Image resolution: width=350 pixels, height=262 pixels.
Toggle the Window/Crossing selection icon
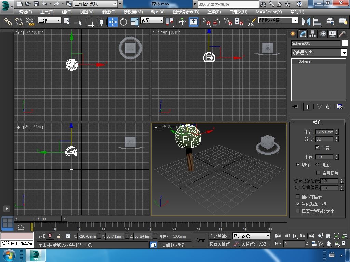pos(99,21)
